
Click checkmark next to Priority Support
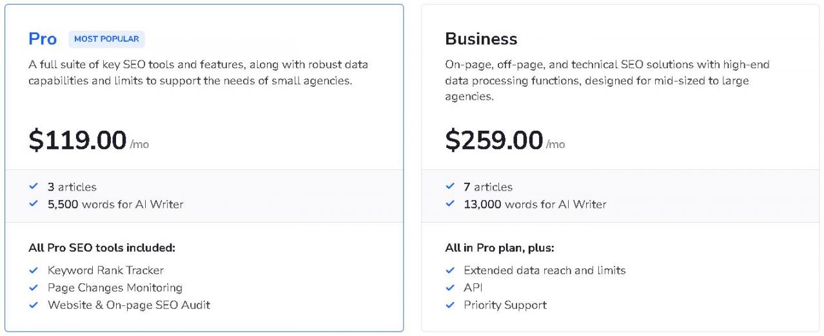point(450,305)
